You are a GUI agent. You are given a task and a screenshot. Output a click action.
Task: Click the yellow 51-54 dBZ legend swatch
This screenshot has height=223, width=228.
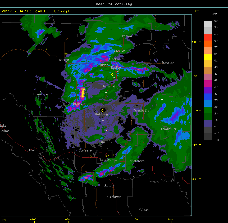pos(208,57)
